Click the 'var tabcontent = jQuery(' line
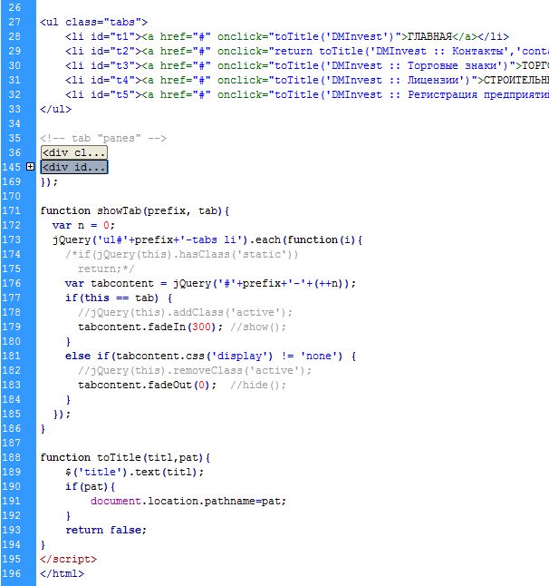The height and width of the screenshot is (586, 549). click(x=210, y=284)
